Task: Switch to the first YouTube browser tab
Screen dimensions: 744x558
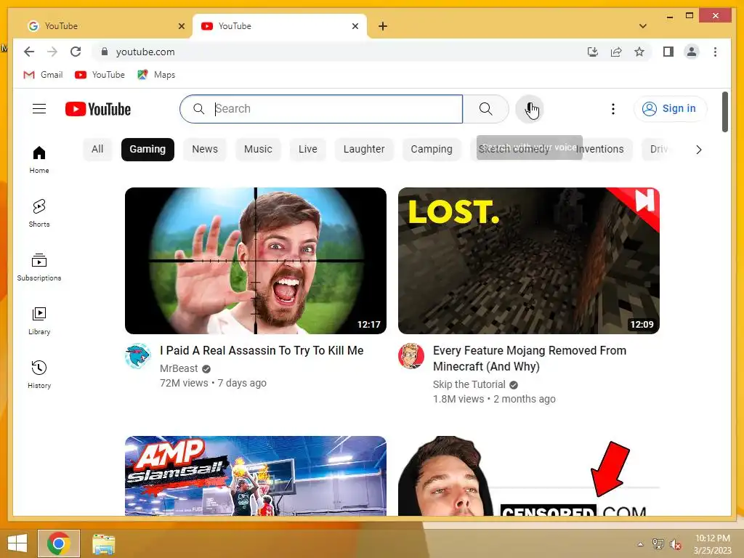Action: [x=105, y=26]
